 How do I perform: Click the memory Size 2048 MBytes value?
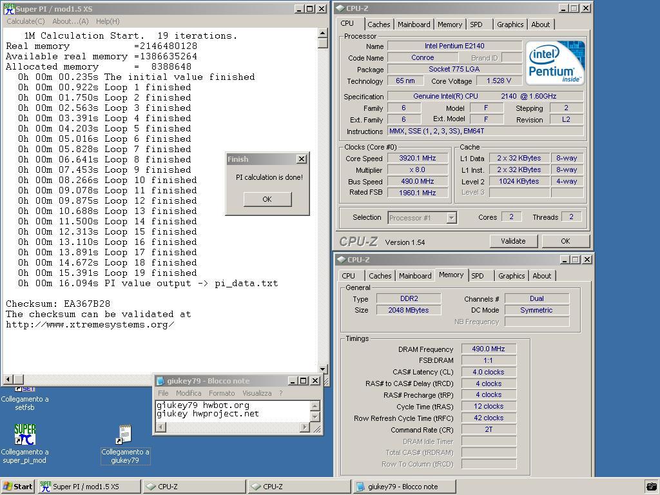click(x=408, y=310)
